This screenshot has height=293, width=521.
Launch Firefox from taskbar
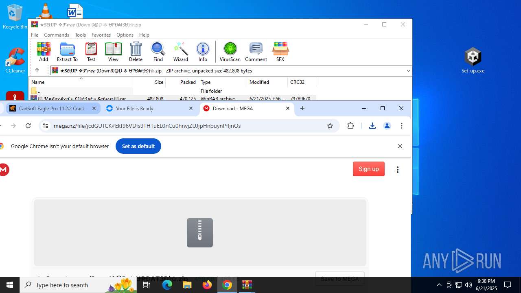click(x=207, y=285)
